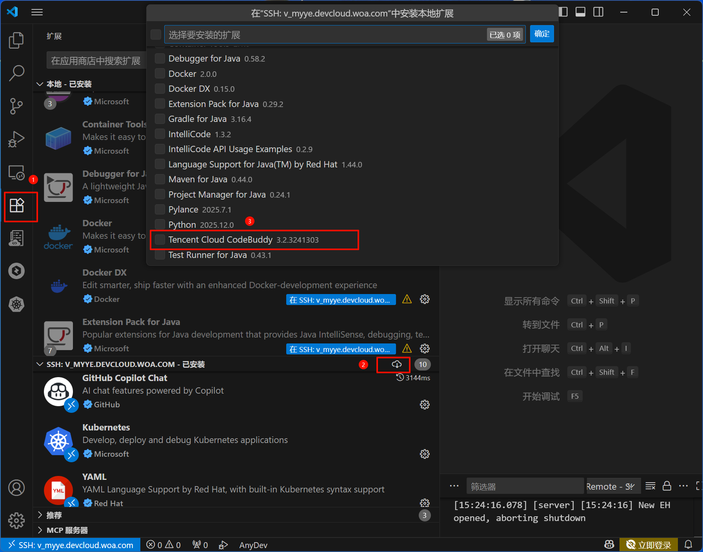Open Remote Explorer icon in activity bar
The height and width of the screenshot is (552, 703).
click(16, 172)
